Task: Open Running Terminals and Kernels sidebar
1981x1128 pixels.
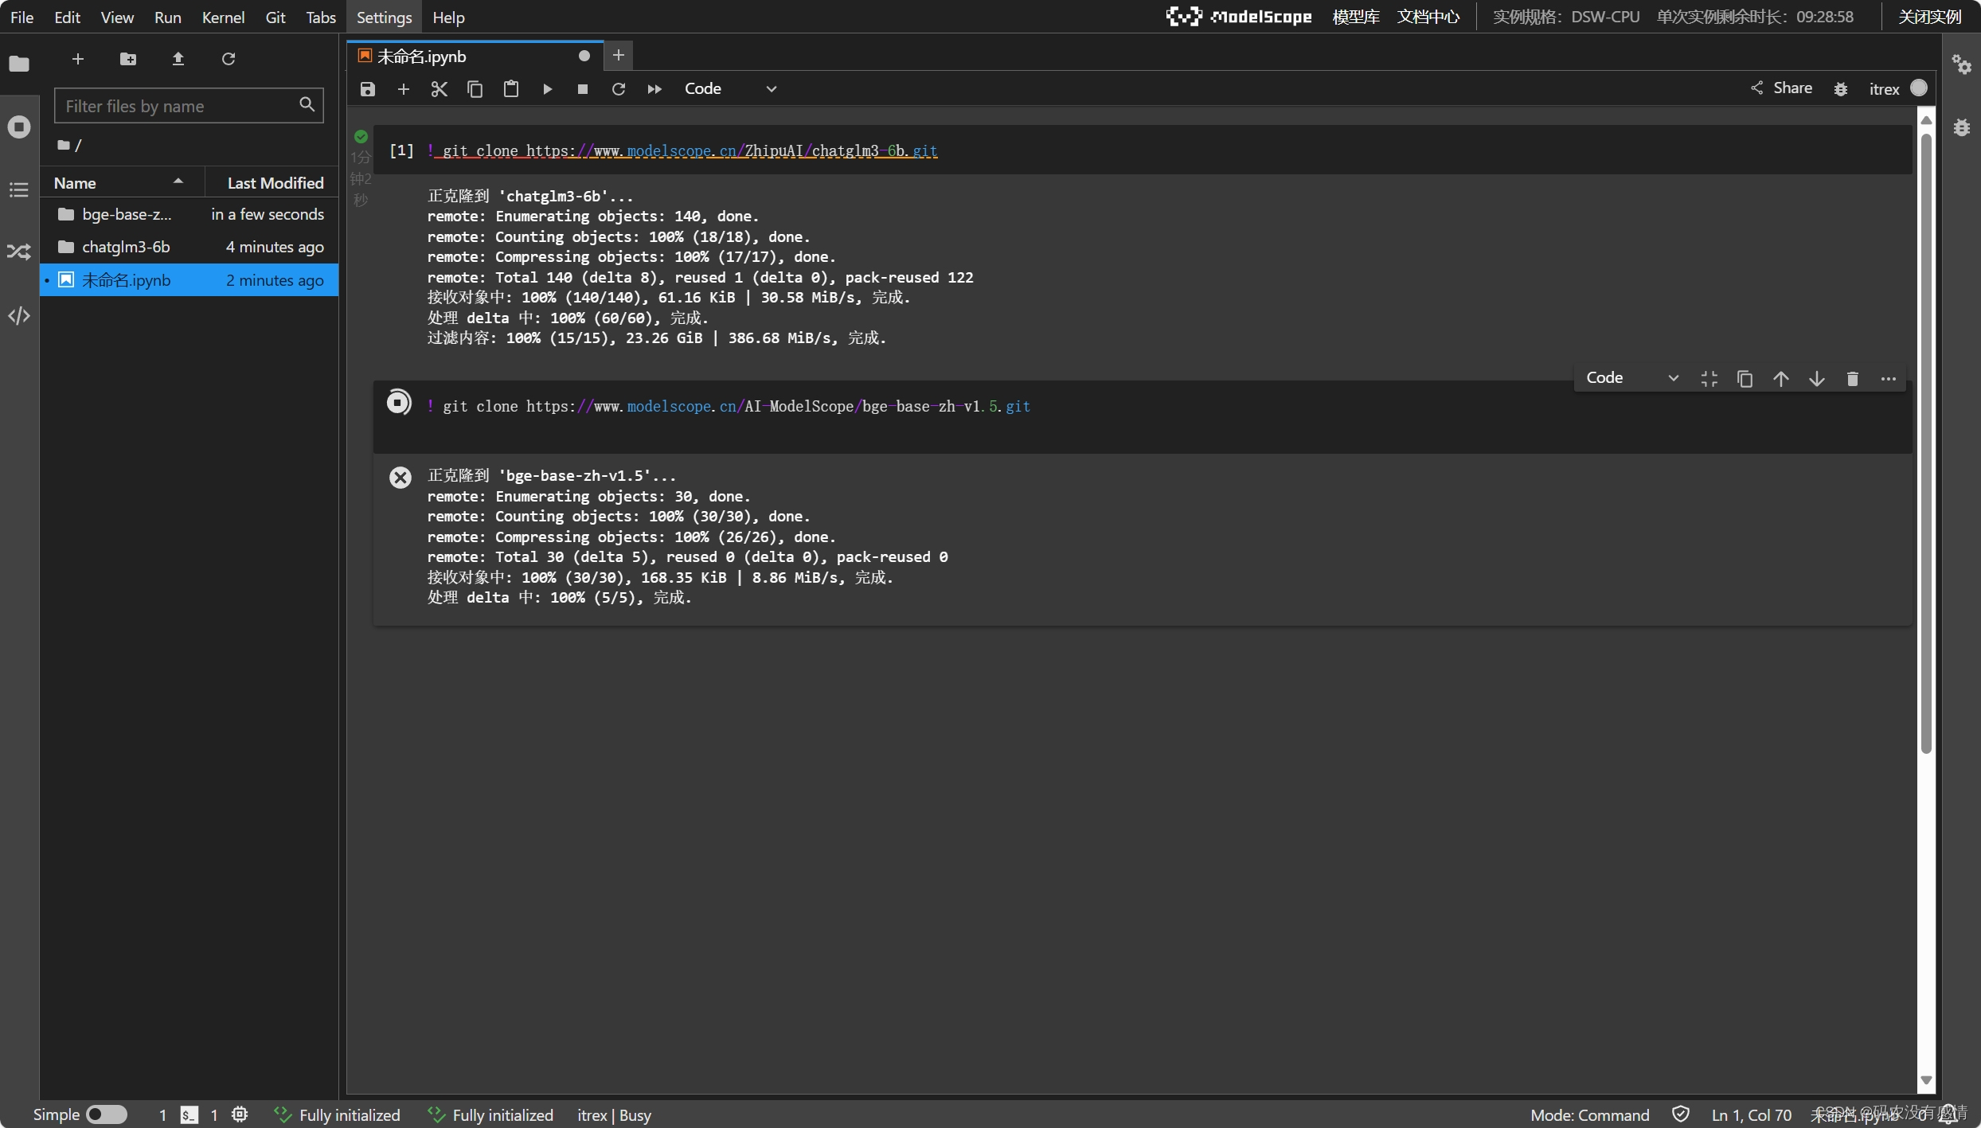Action: [x=19, y=127]
